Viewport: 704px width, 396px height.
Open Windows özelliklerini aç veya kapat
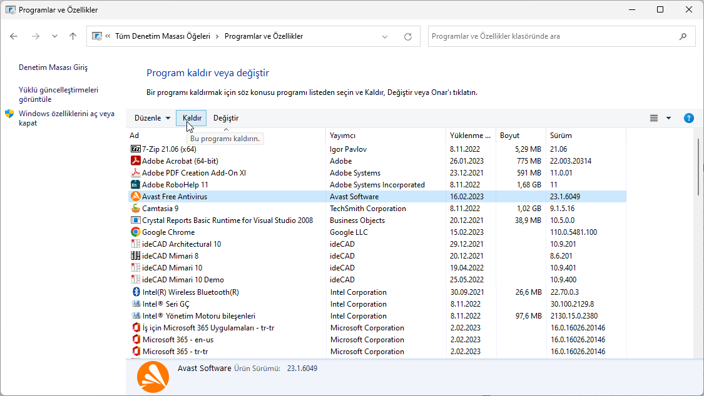coord(66,118)
